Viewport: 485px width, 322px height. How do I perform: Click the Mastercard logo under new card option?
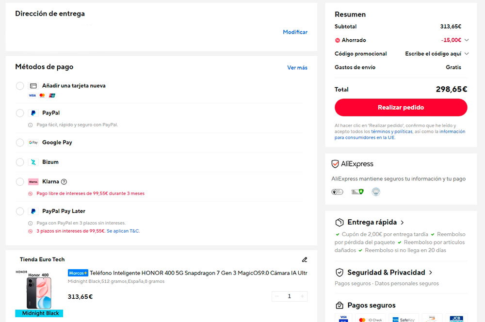point(42,95)
